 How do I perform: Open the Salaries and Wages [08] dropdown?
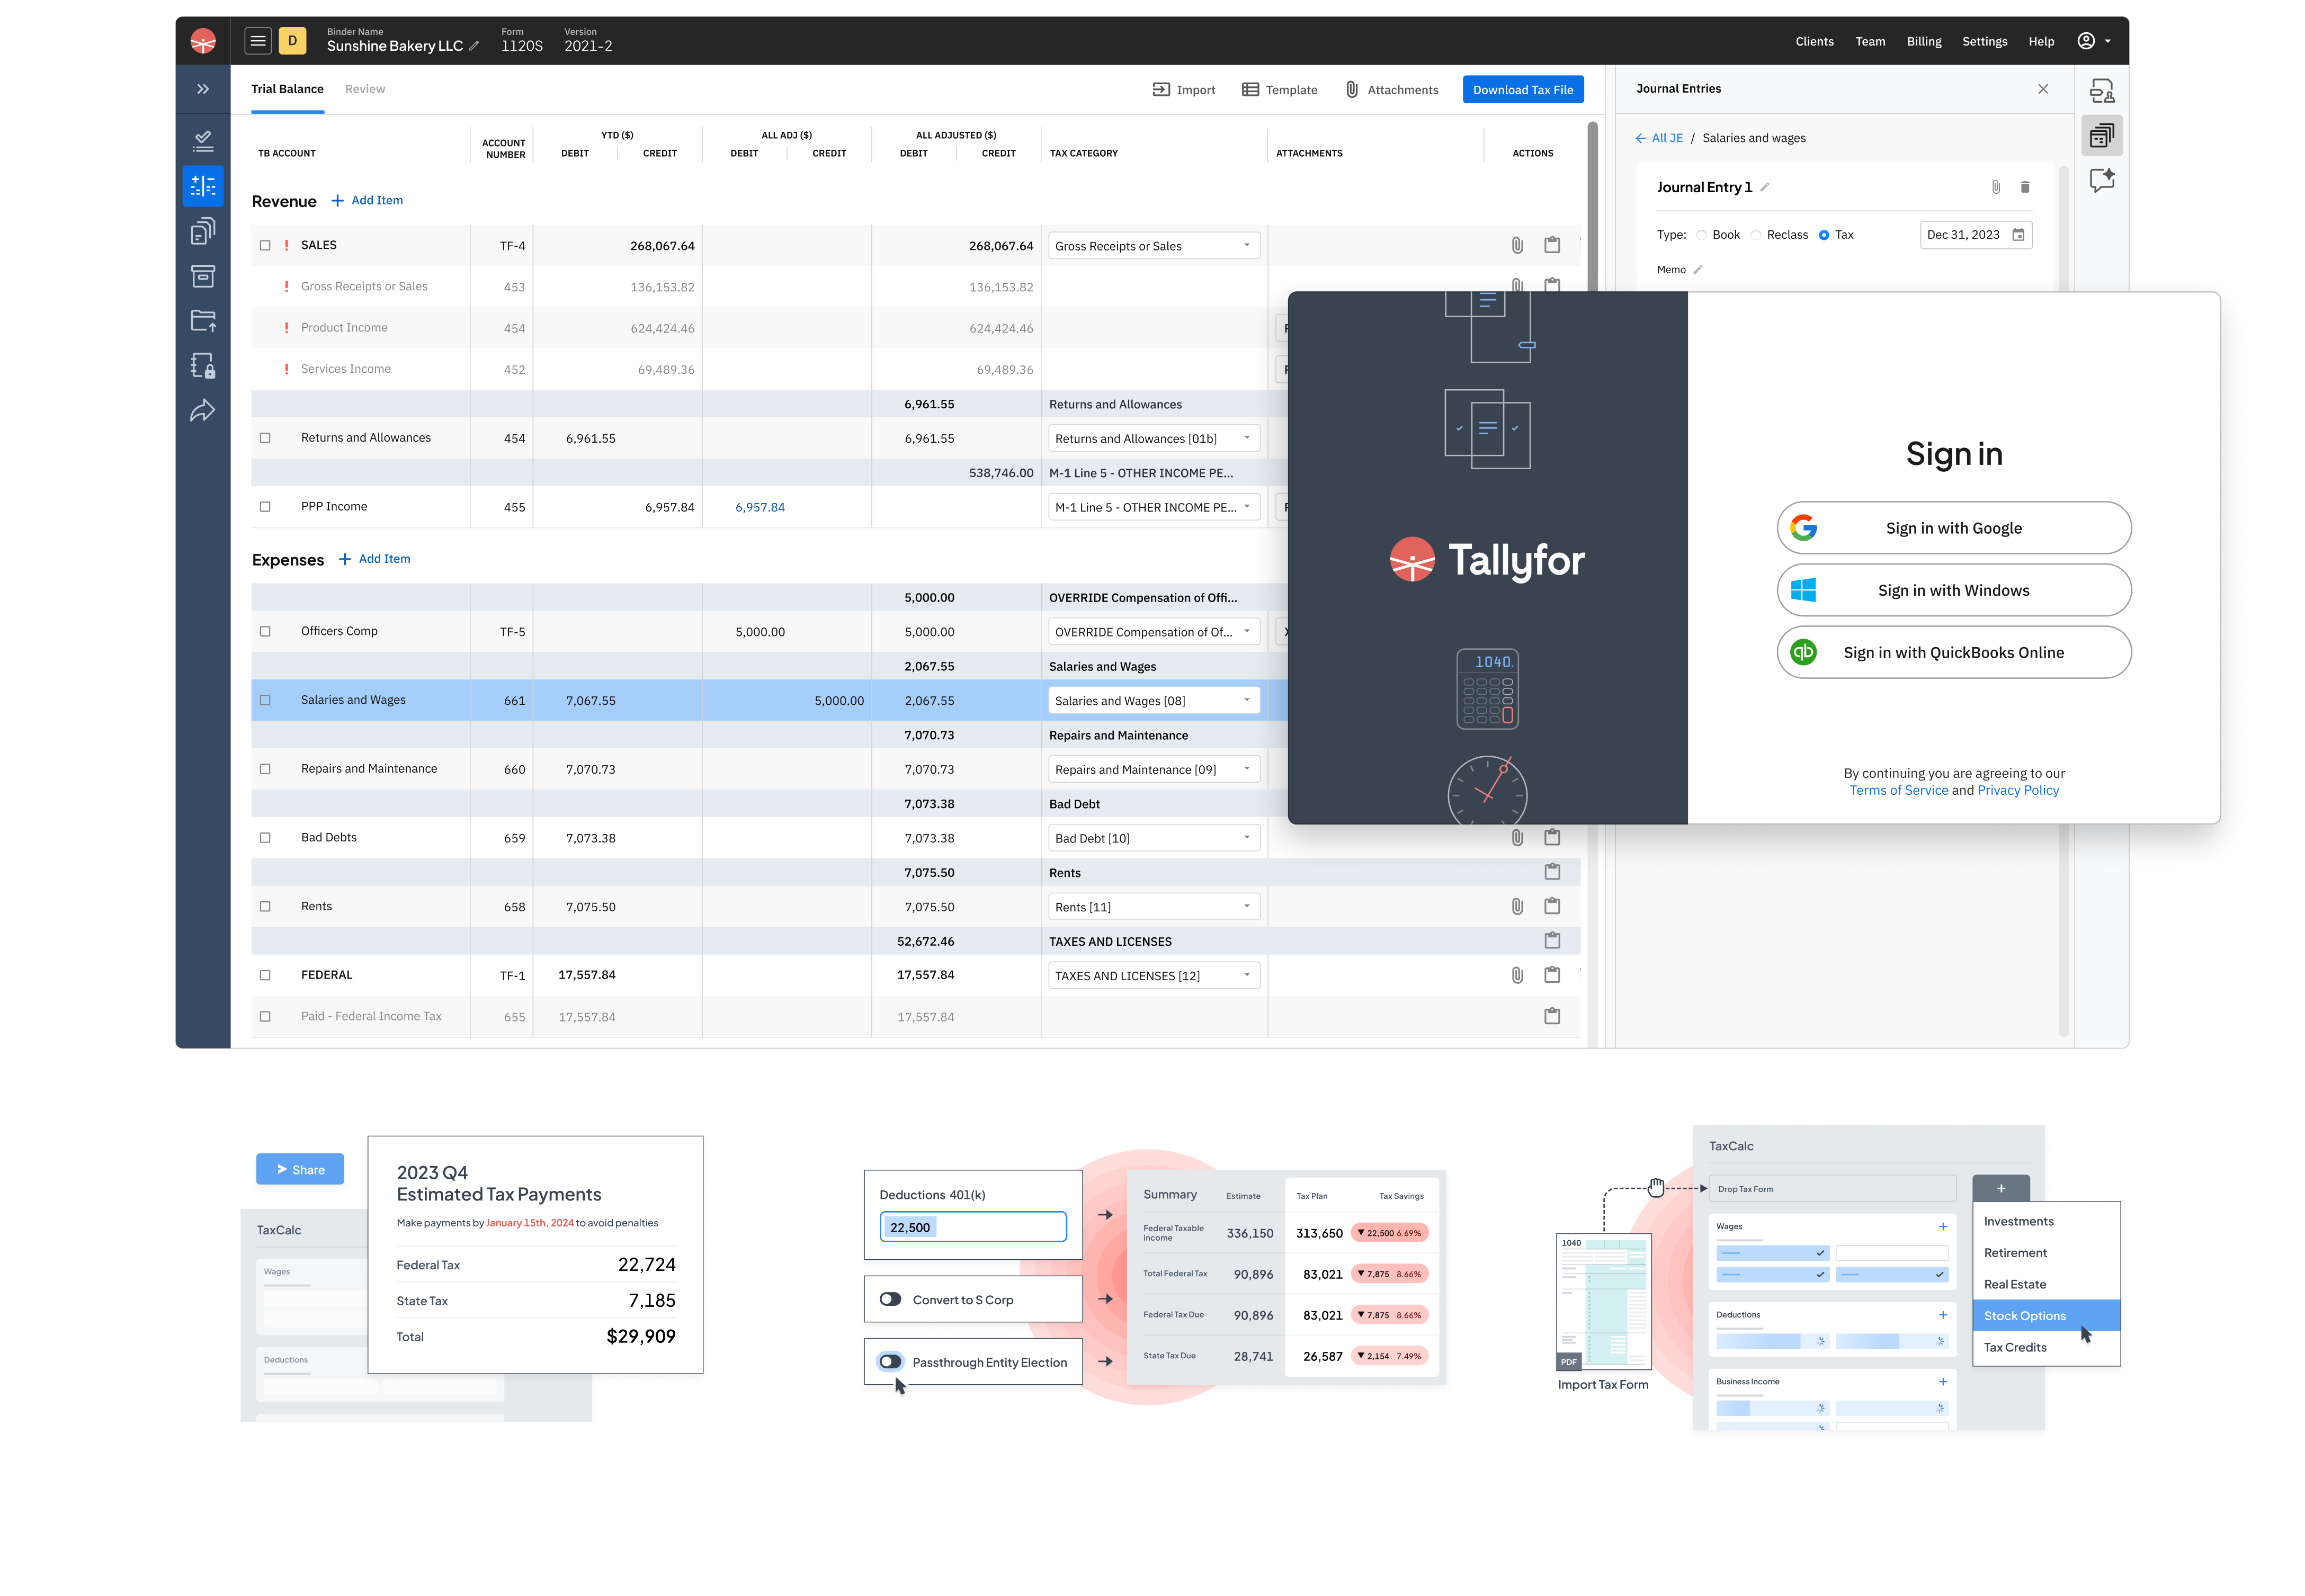point(1153,700)
